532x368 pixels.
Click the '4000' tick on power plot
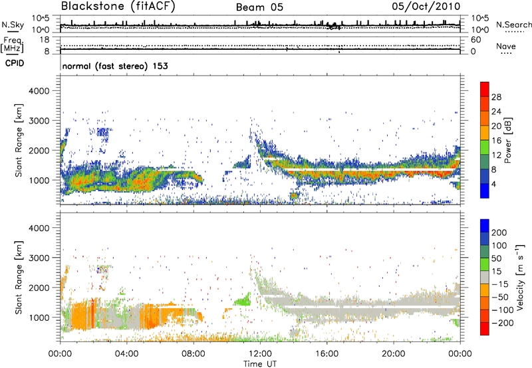tap(39, 91)
